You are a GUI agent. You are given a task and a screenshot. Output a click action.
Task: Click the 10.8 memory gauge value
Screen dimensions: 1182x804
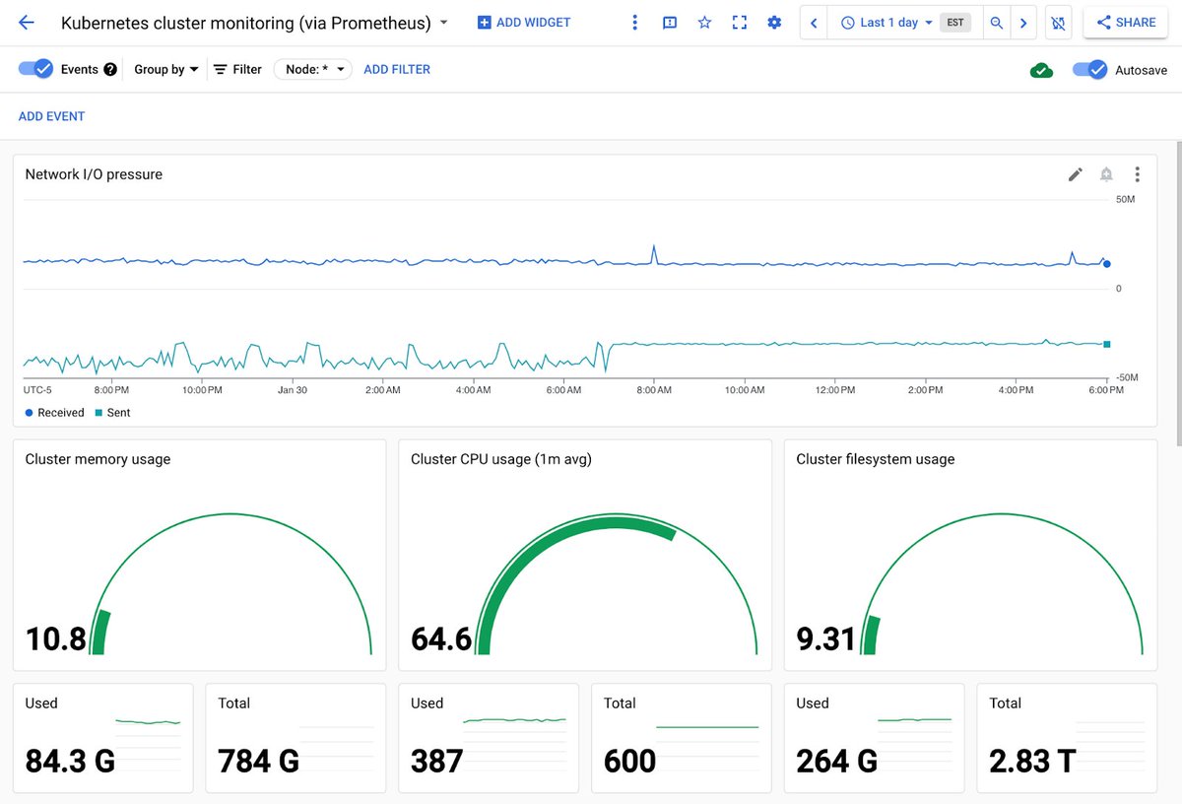pyautogui.click(x=56, y=639)
